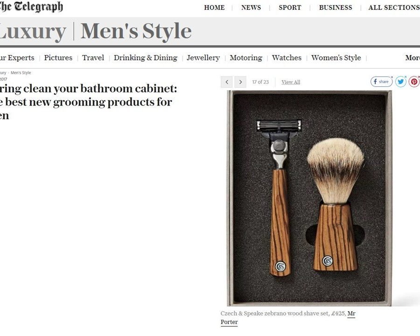Image resolution: width=420 pixels, height=336 pixels.
Task: Open the SPORT section
Action: [290, 7]
